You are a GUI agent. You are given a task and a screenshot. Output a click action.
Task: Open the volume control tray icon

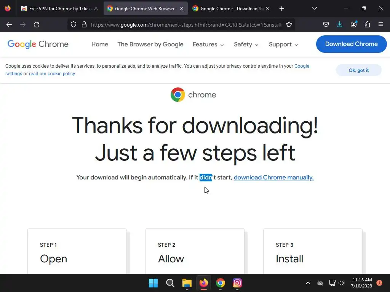341,283
